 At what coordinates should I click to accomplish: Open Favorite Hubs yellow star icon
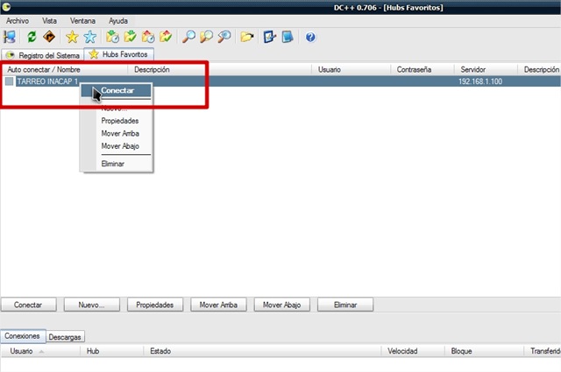click(x=72, y=37)
